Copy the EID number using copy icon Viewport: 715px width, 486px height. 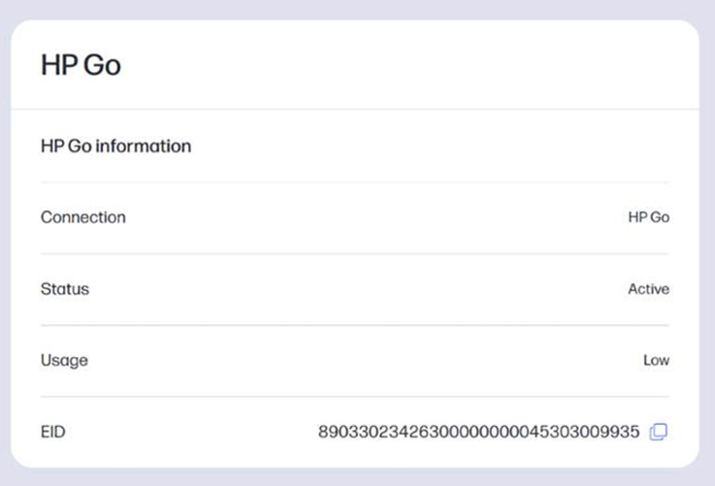(659, 432)
